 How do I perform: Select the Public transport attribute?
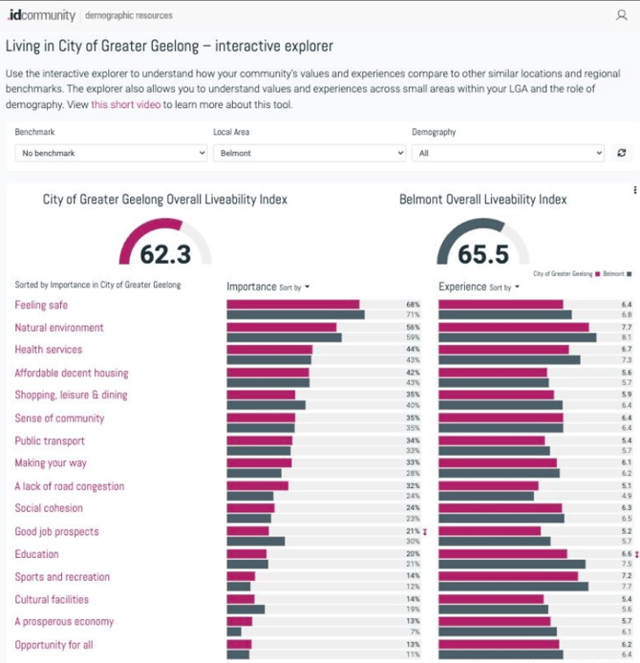[50, 441]
